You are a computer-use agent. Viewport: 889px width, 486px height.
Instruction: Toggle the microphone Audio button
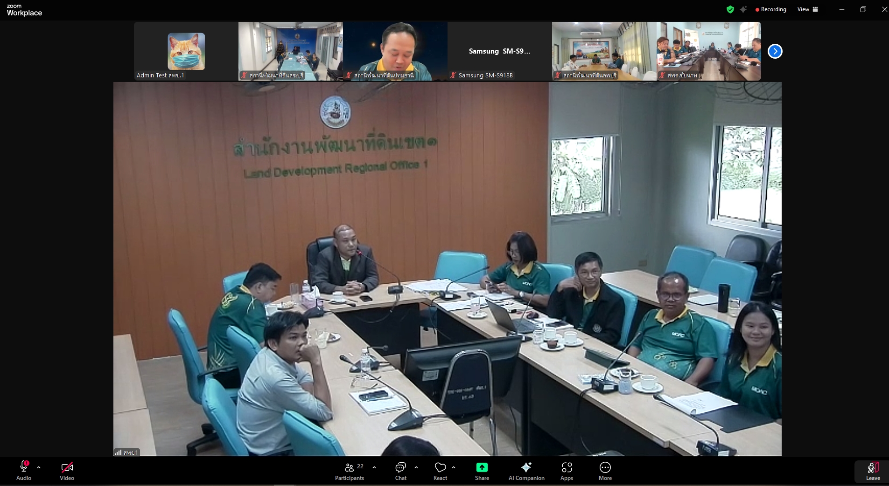pyautogui.click(x=24, y=471)
